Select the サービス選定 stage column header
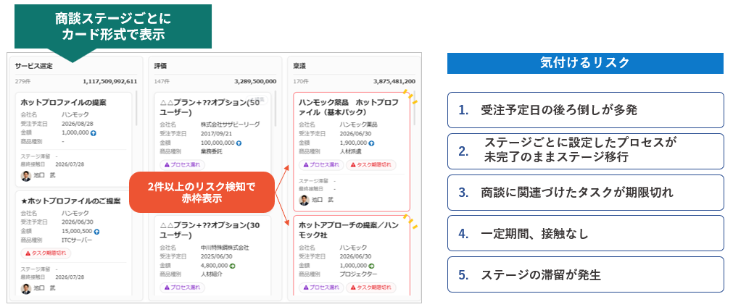 pyautogui.click(x=33, y=67)
